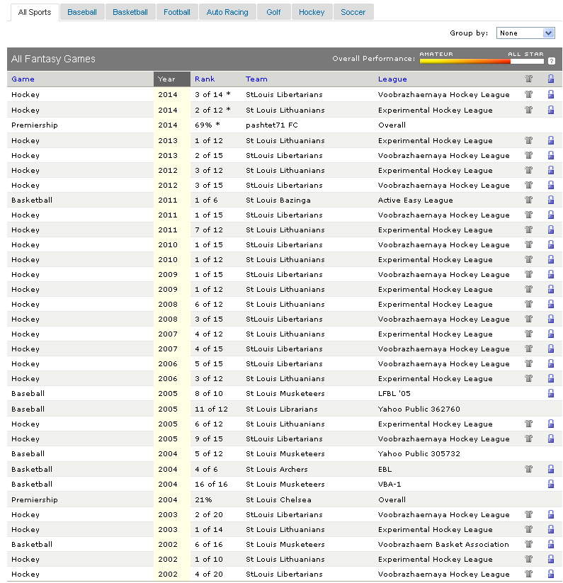Image resolution: width=563 pixels, height=583 pixels.
Task: Click lock icon in the EBL league row
Action: tap(551, 469)
